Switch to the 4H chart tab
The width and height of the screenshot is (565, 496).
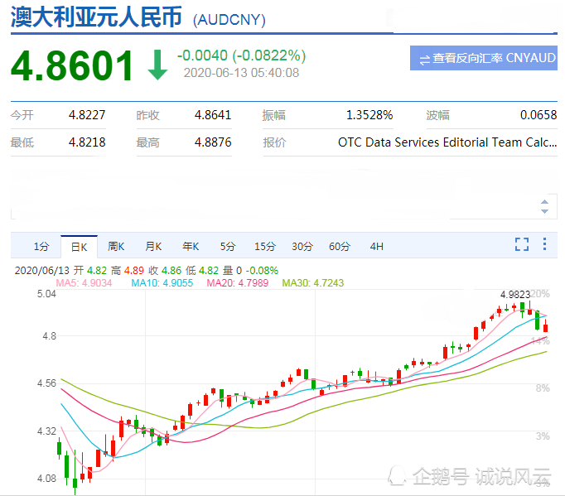click(377, 247)
